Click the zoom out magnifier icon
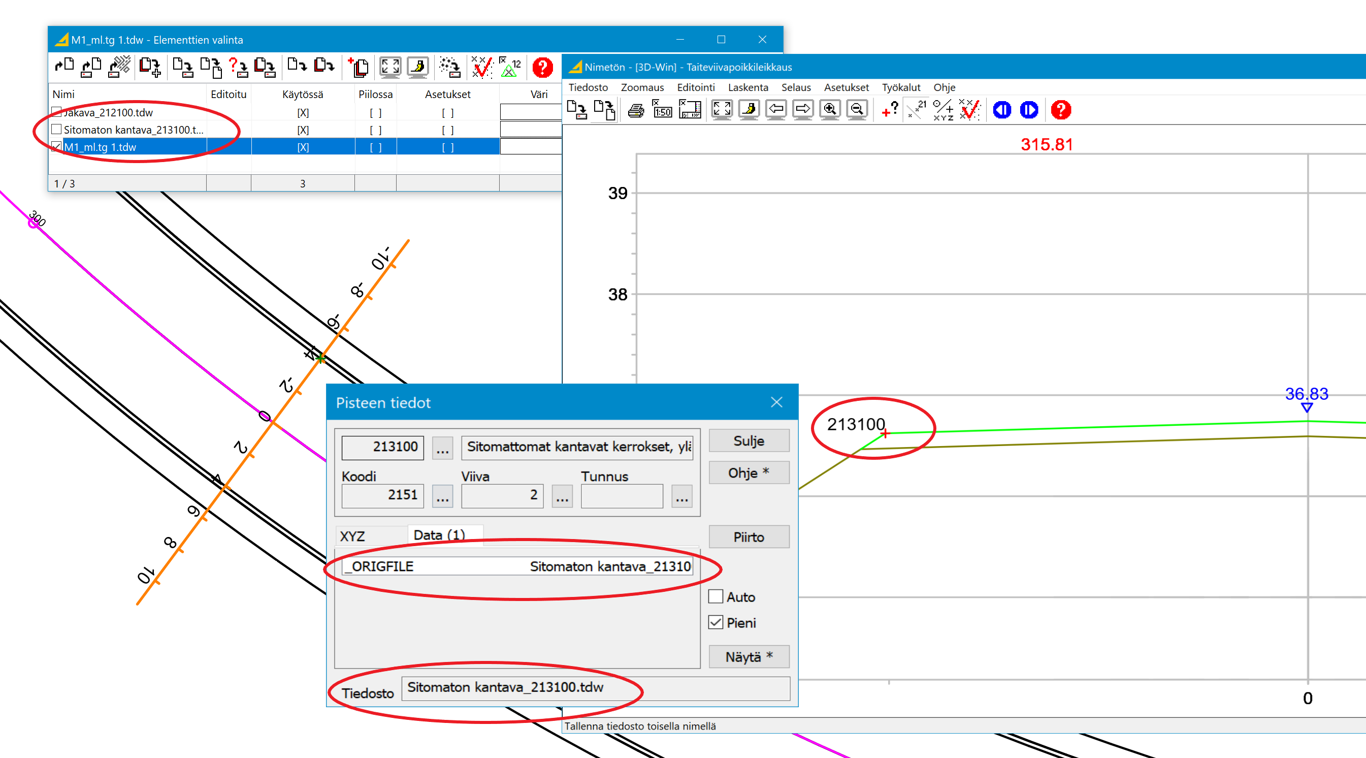The height and width of the screenshot is (758, 1366). [856, 110]
